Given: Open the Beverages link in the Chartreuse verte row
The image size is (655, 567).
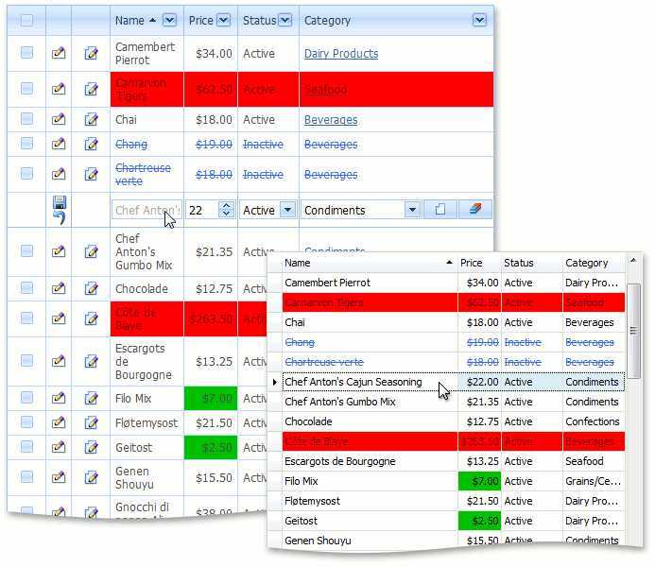Looking at the screenshot, I should pos(331,175).
